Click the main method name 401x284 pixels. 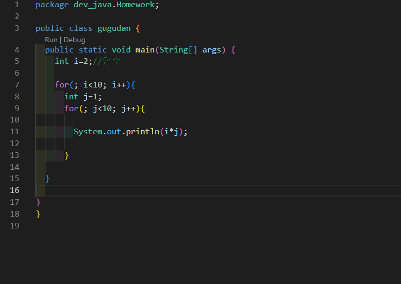click(x=145, y=50)
